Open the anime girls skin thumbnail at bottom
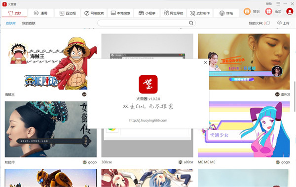296x187 pixels. (x=147, y=178)
